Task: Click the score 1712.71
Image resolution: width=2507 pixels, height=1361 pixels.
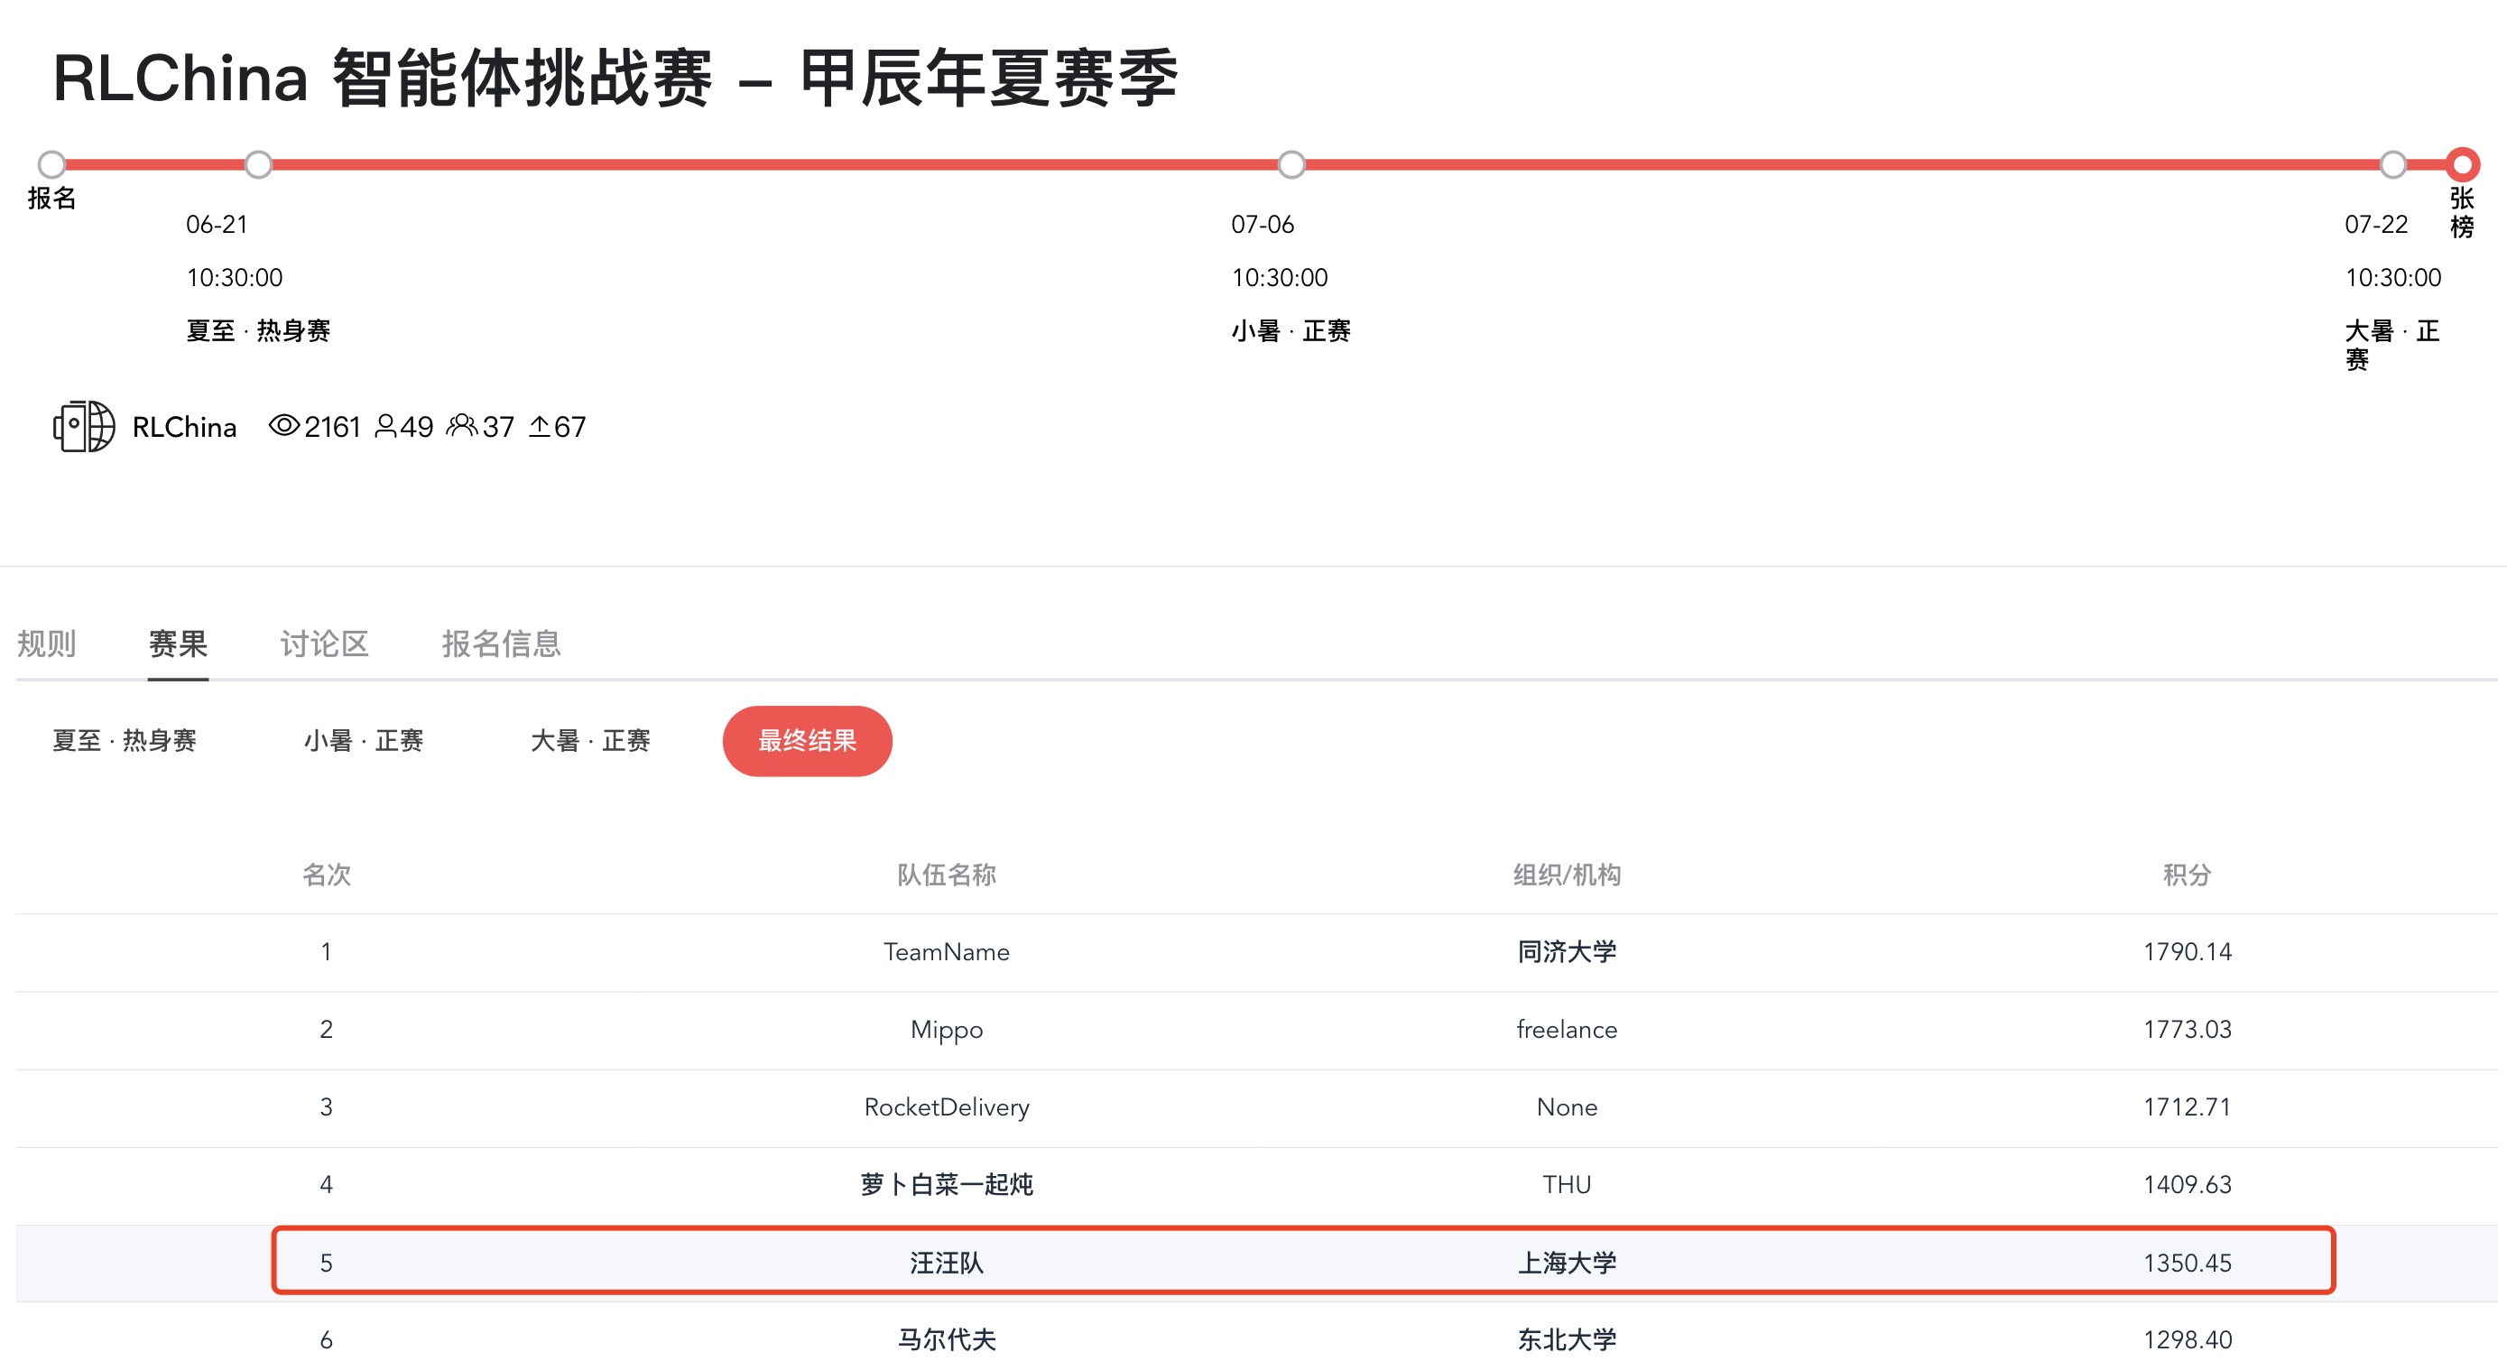Action: pyautogui.click(x=2187, y=1106)
